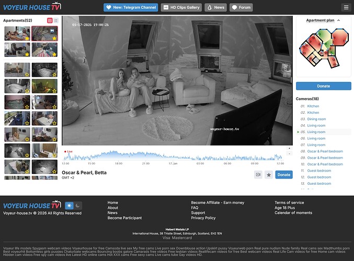Enable dark mode with moon toggle
The width and height of the screenshot is (354, 261).
78,206
